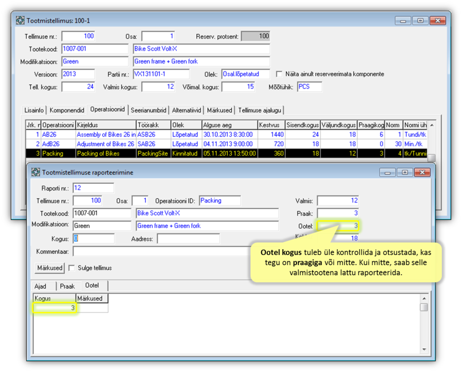
Task: Click scroll-up arrow of Ootel list
Action: pyautogui.click(x=424, y=298)
